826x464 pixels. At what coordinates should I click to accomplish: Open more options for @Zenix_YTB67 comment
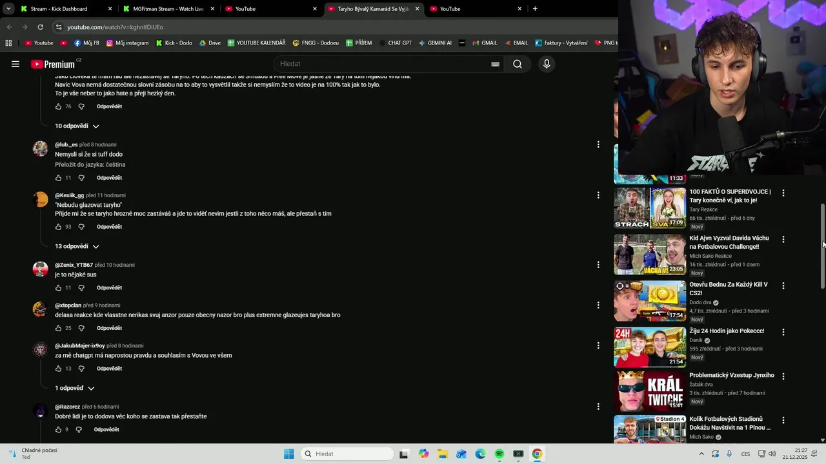[598, 264]
